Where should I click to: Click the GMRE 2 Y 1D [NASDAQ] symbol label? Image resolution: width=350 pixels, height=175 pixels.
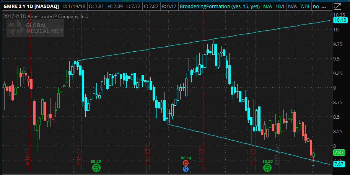click(31, 6)
